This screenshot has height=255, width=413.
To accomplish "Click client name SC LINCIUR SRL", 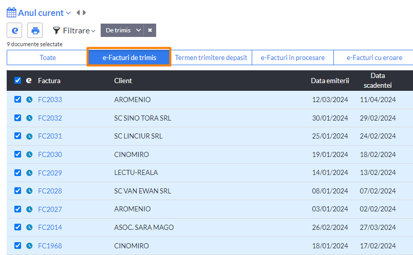I will 138,136.
